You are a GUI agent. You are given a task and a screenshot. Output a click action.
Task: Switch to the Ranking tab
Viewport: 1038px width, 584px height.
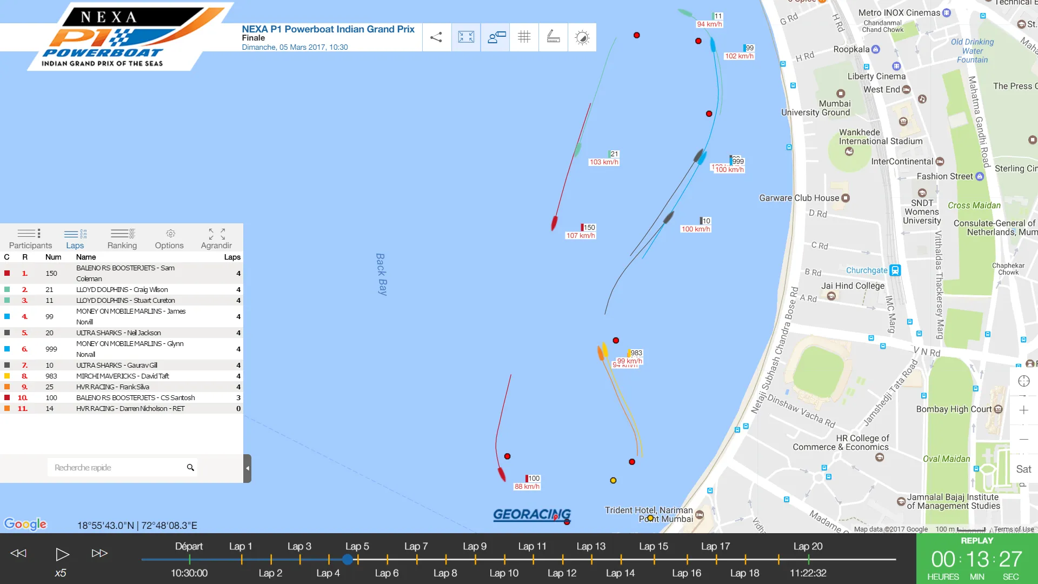tap(122, 238)
